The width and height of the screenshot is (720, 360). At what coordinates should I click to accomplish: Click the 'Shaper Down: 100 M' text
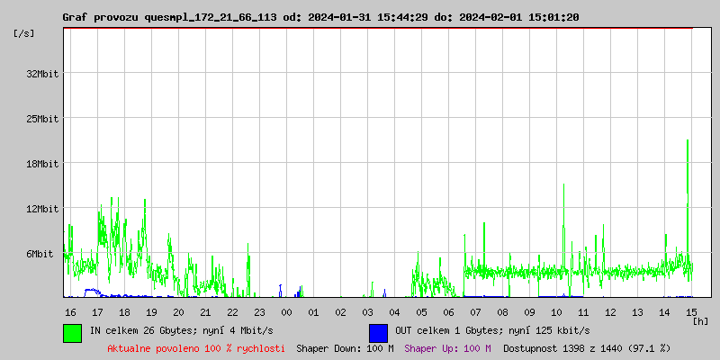click(345, 348)
